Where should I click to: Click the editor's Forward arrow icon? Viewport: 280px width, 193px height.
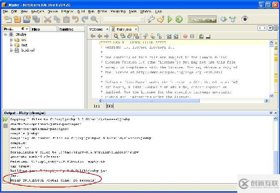click(x=106, y=36)
